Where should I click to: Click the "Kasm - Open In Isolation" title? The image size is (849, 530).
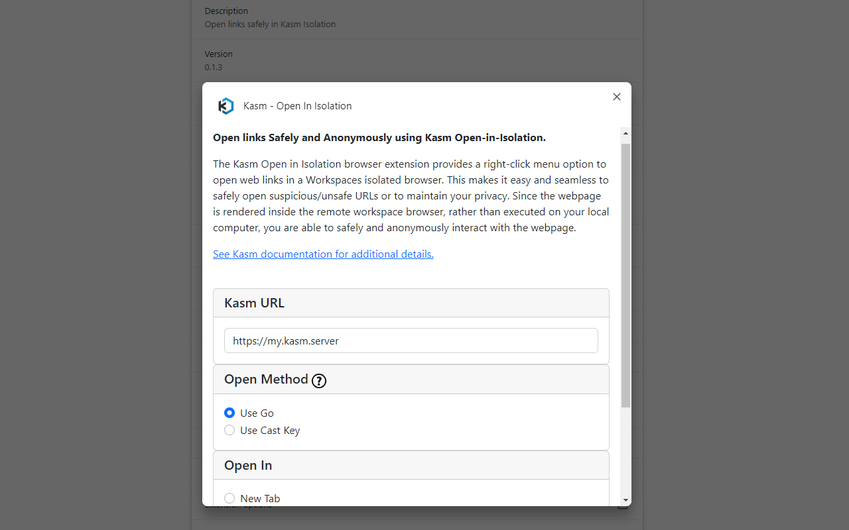pyautogui.click(x=298, y=106)
